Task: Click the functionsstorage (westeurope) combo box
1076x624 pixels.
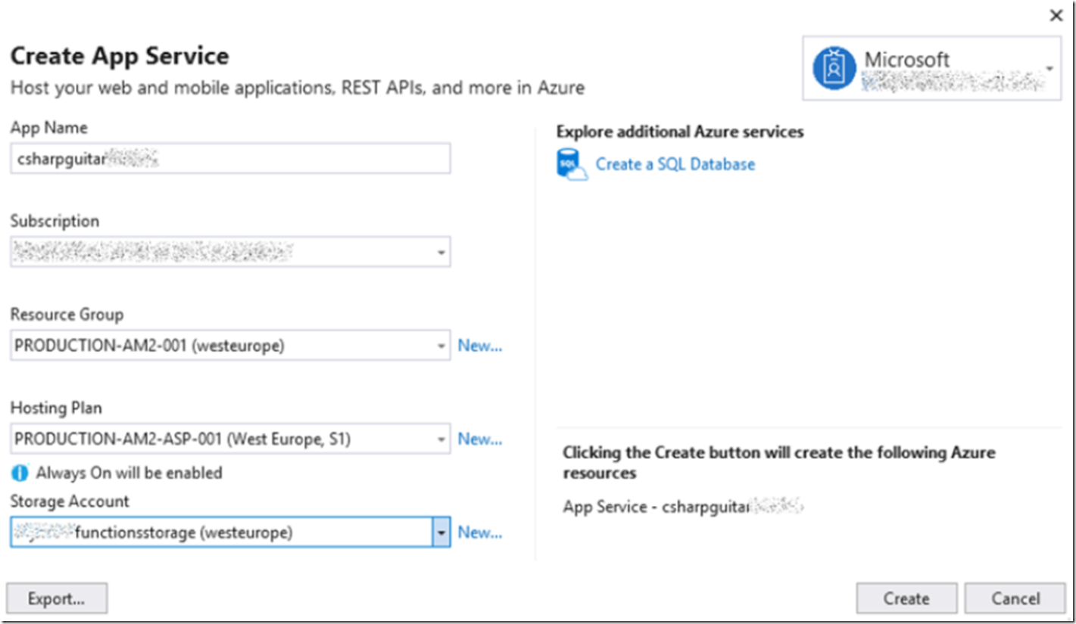Action: click(x=230, y=532)
